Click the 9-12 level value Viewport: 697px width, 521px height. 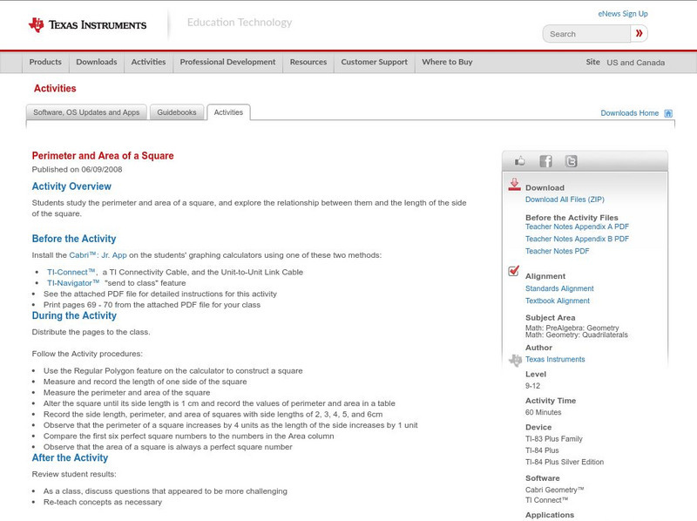point(532,386)
